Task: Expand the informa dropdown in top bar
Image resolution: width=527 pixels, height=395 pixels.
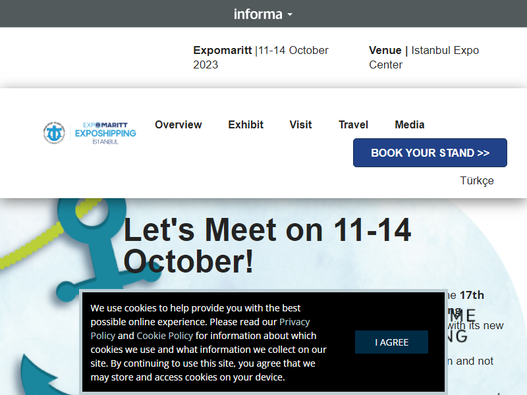Action: pyautogui.click(x=263, y=14)
